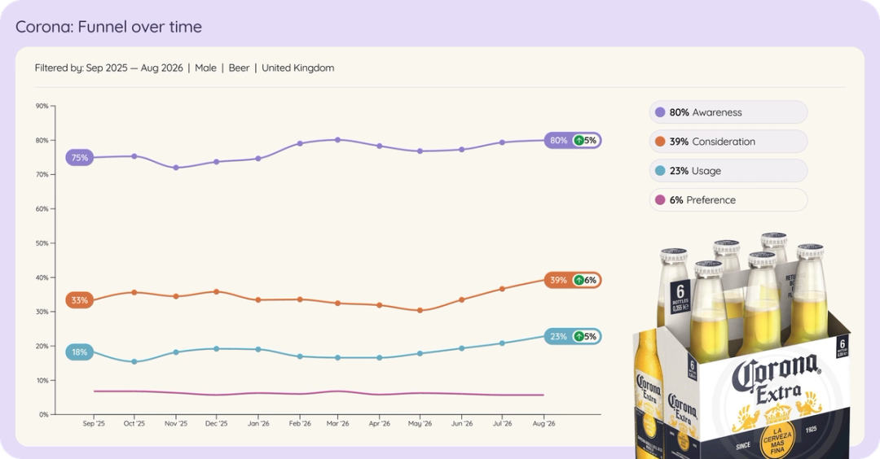Click Consideration data point at Oct '25
880x459 pixels.
[134, 292]
